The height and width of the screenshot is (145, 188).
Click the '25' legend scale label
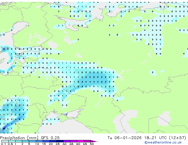[x=58, y=144]
